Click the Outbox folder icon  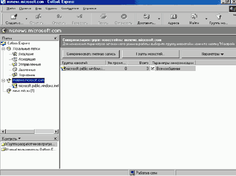[x=15, y=59]
